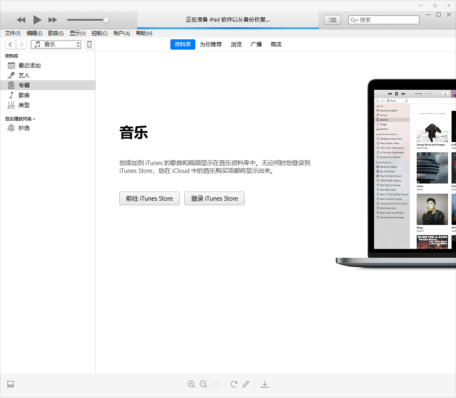The height and width of the screenshot is (398, 456).
Task: Minimize the iTunes window
Action: point(428,14)
